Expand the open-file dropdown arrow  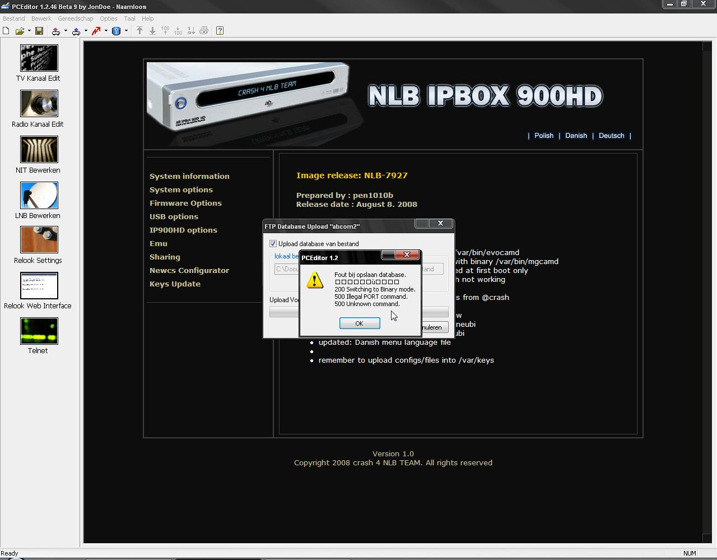[29, 31]
